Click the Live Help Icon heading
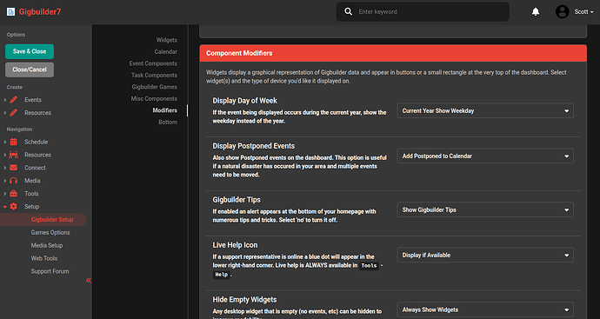The width and height of the screenshot is (600, 319). pyautogui.click(x=235, y=245)
